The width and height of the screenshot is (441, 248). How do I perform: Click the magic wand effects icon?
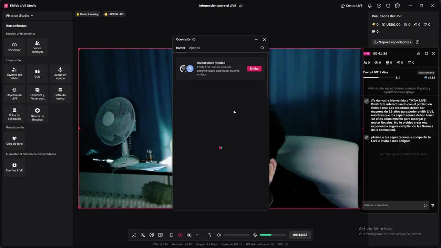(x=134, y=235)
